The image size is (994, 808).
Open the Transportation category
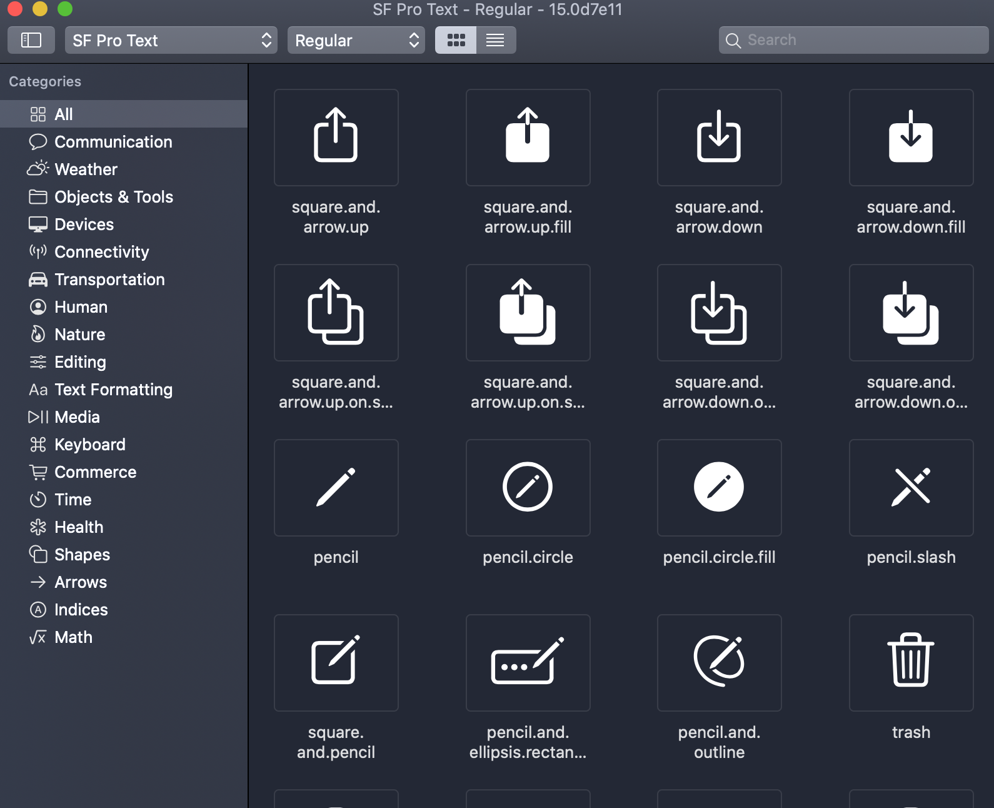(x=124, y=279)
